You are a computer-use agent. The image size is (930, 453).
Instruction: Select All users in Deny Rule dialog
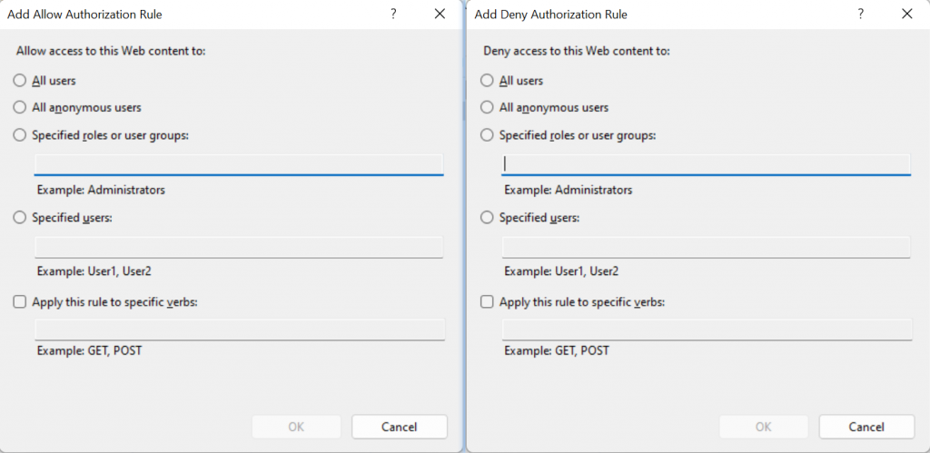click(488, 81)
